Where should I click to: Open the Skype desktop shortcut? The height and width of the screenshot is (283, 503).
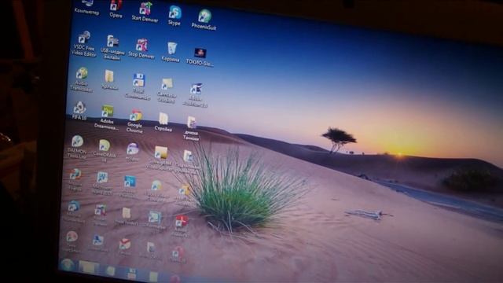coord(174,16)
